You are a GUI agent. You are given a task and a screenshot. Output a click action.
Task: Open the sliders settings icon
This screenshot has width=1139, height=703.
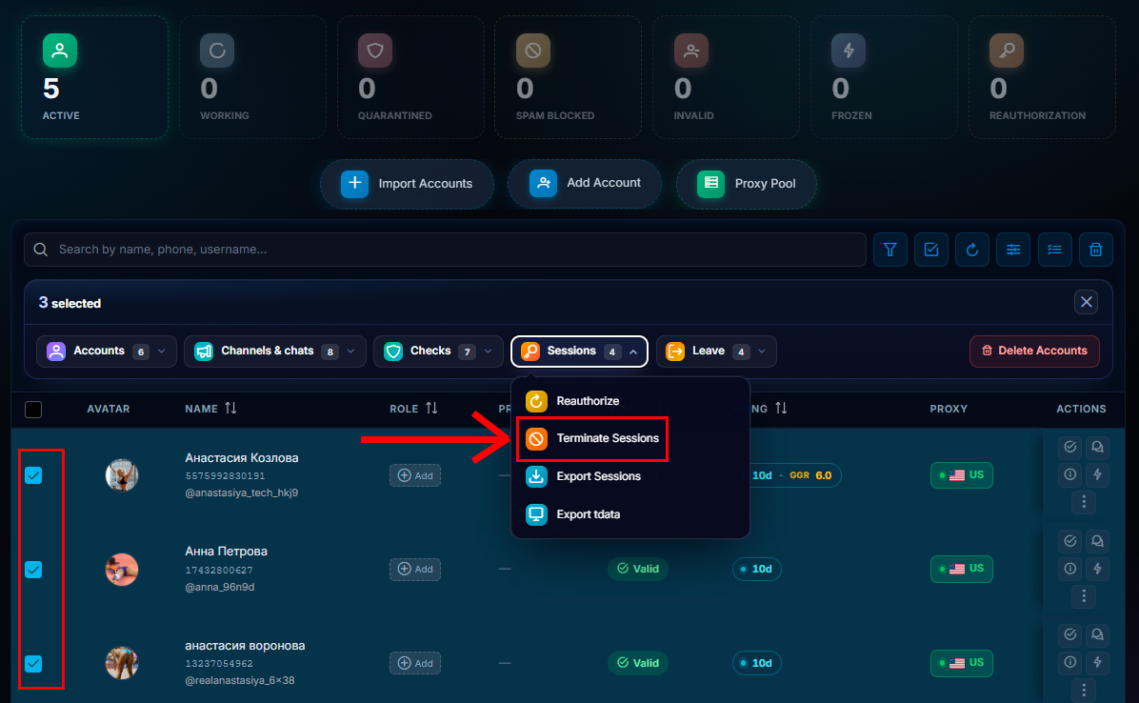1013,250
